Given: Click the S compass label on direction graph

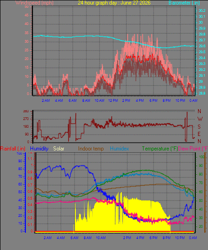Looking at the screenshot, I should tap(199, 127).
